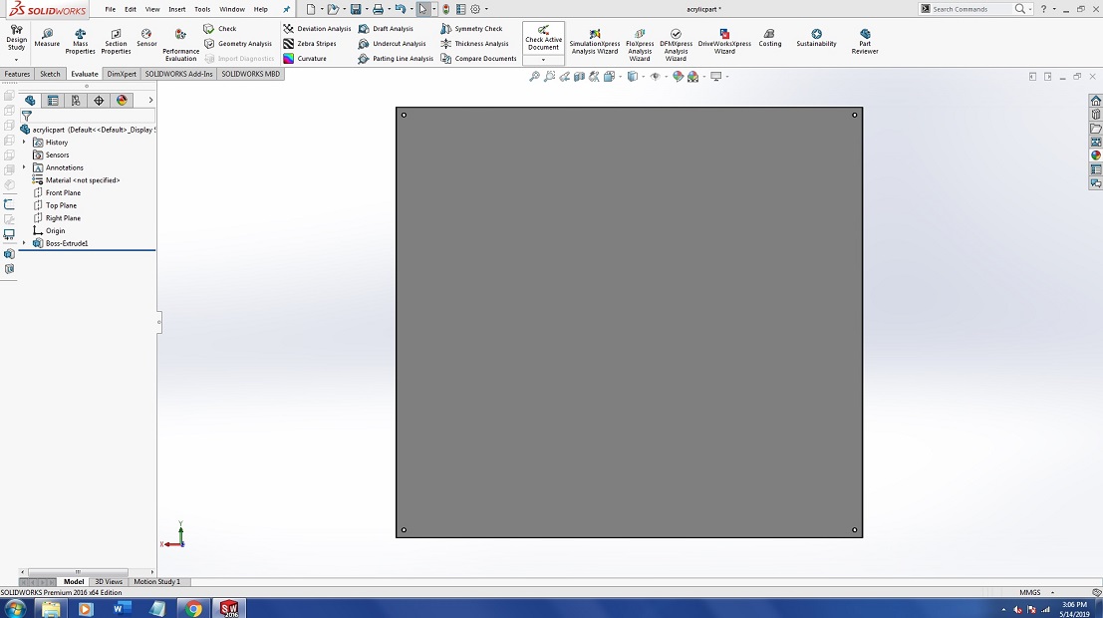Image resolution: width=1103 pixels, height=618 pixels.
Task: Switch to the Sketch tab
Action: point(50,74)
